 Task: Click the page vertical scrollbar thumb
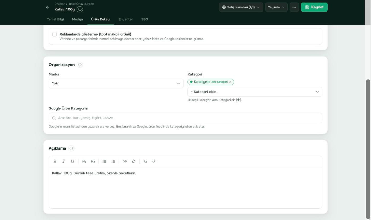(368, 149)
